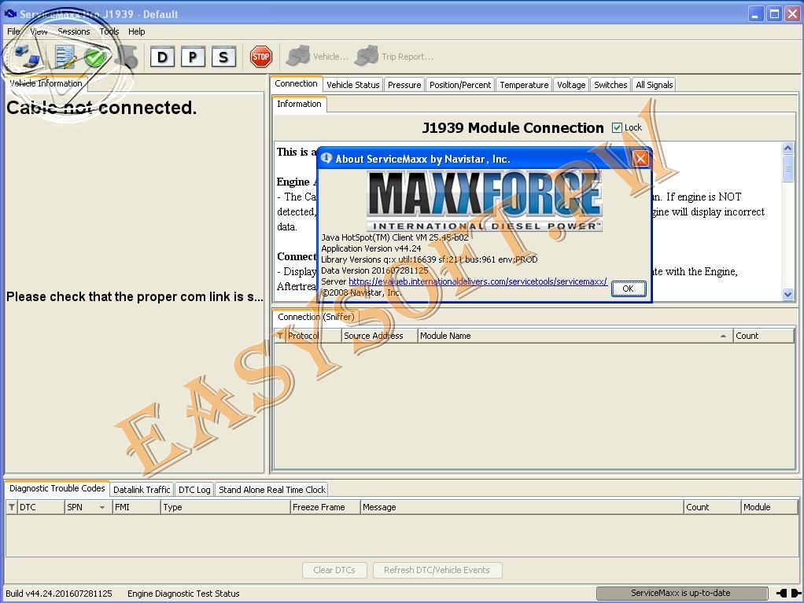This screenshot has width=804, height=603.
Task: Switch to the Switches tab
Action: pyautogui.click(x=610, y=85)
